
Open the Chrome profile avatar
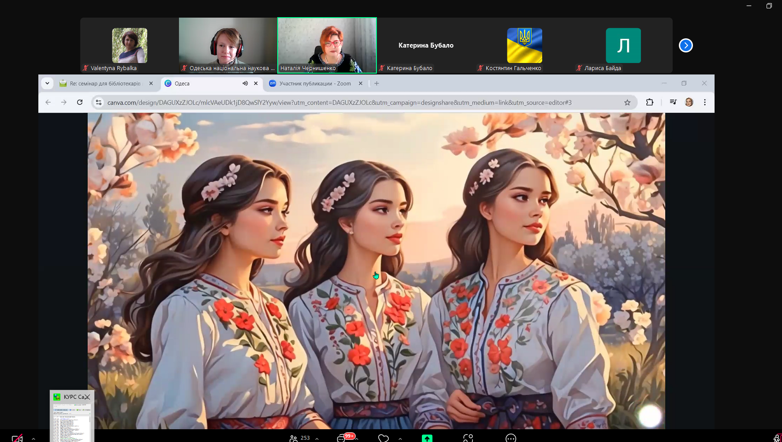coord(689,102)
